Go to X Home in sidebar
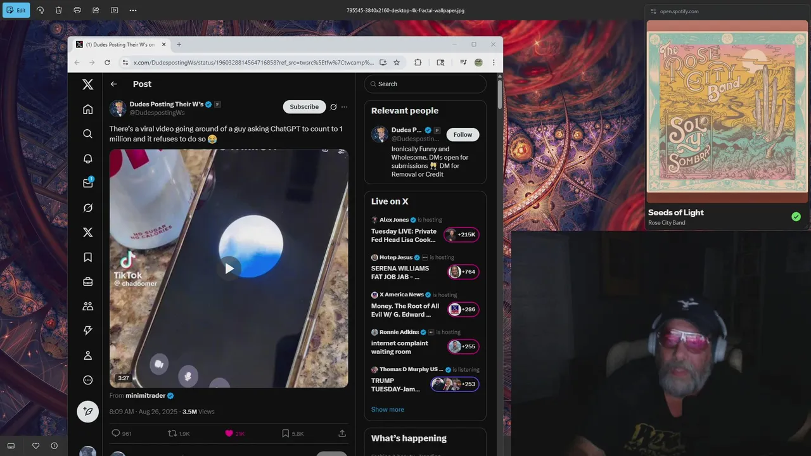 tap(88, 109)
